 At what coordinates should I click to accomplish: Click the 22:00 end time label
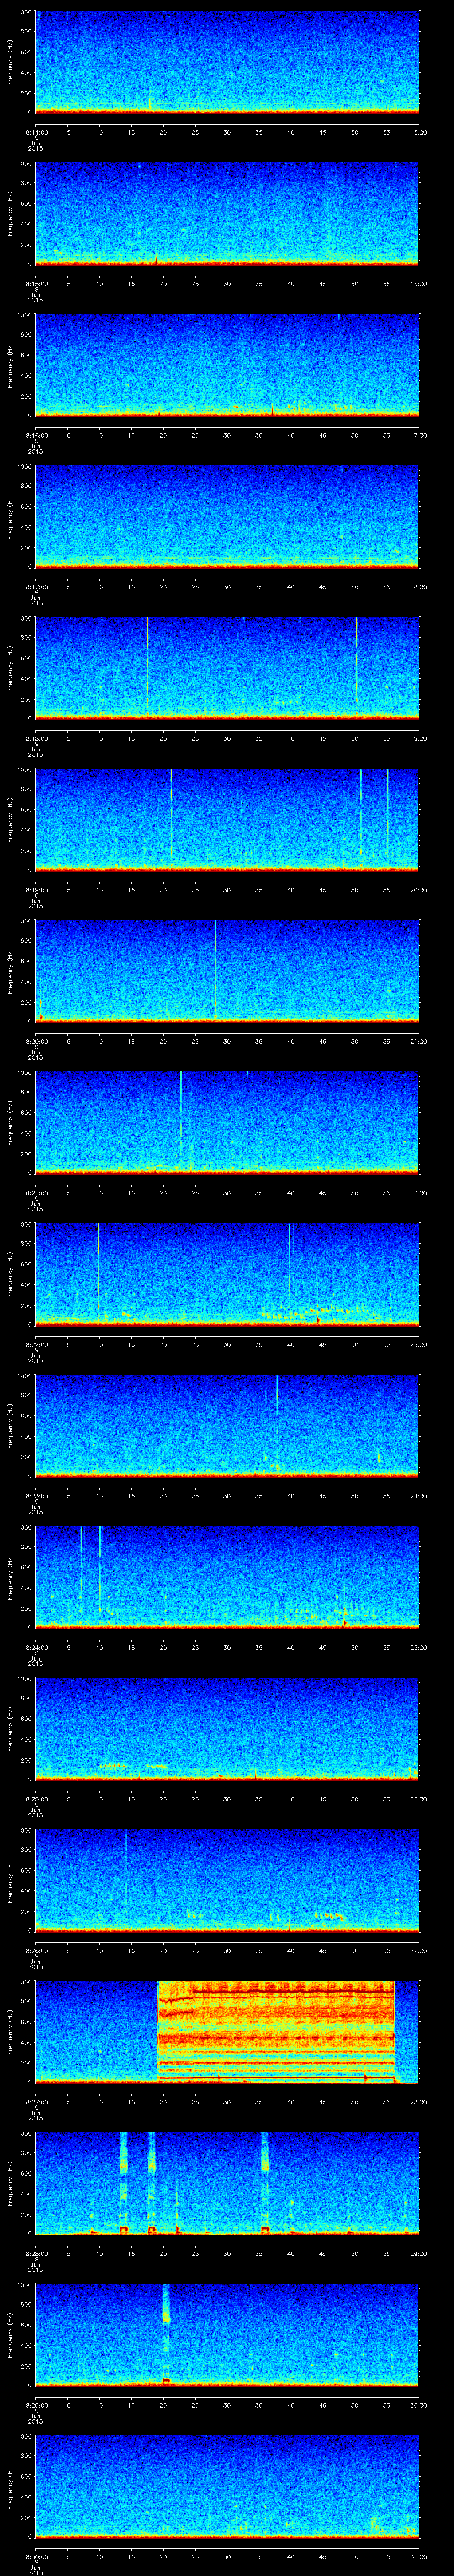coord(419,1193)
